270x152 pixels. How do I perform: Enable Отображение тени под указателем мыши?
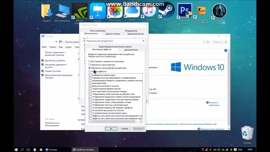pyautogui.click(x=90, y=105)
